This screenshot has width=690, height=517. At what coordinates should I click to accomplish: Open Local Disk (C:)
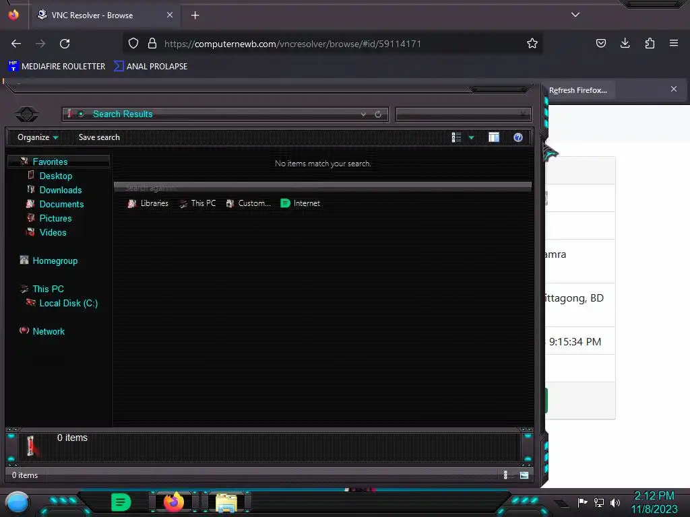[68, 303]
